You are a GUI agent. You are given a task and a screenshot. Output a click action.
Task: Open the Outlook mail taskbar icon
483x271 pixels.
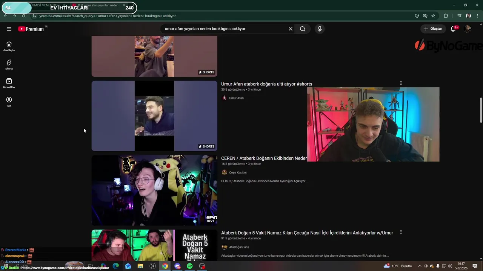pos(128,266)
